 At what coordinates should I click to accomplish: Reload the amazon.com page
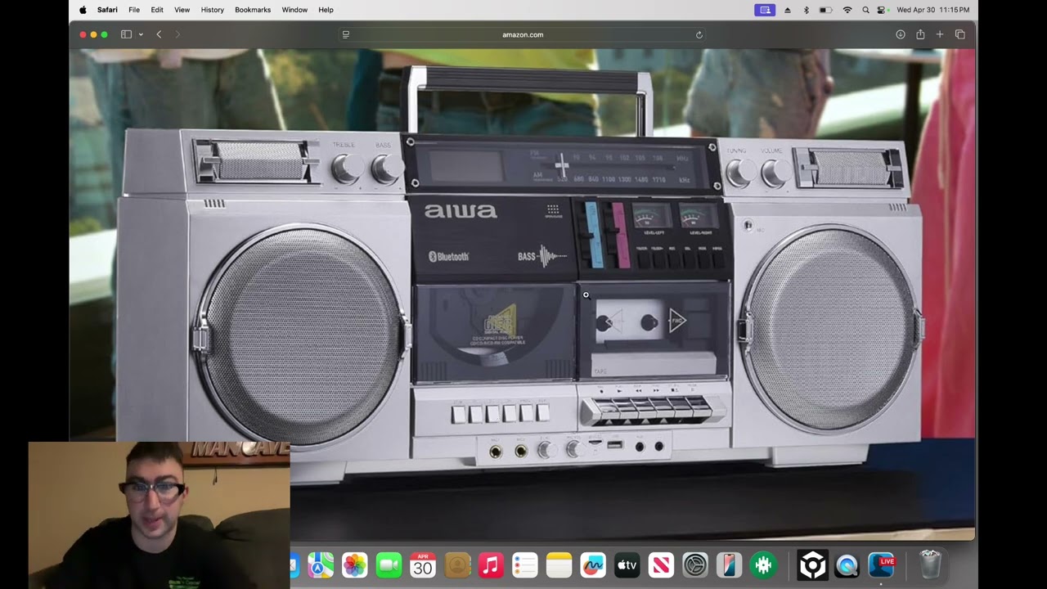(x=699, y=34)
